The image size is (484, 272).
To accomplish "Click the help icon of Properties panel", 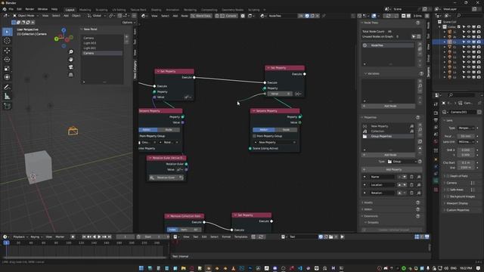I will pos(417,118).
